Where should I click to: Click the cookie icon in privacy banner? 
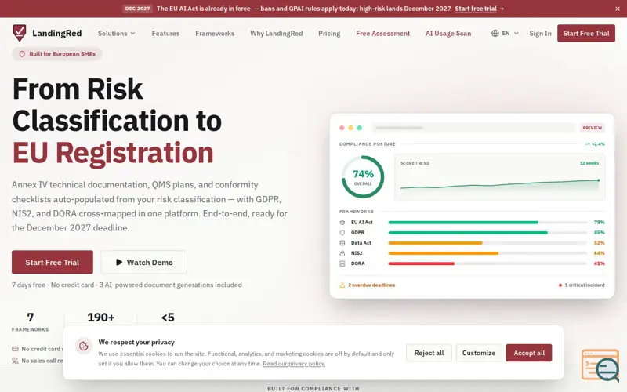(84, 346)
